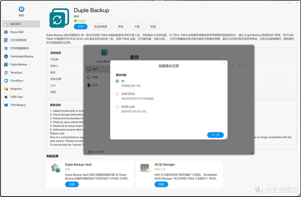Image resolution: width=301 pixels, height=197 pixels.
Task: Open CloudSync sidebar label
Action: point(17,81)
